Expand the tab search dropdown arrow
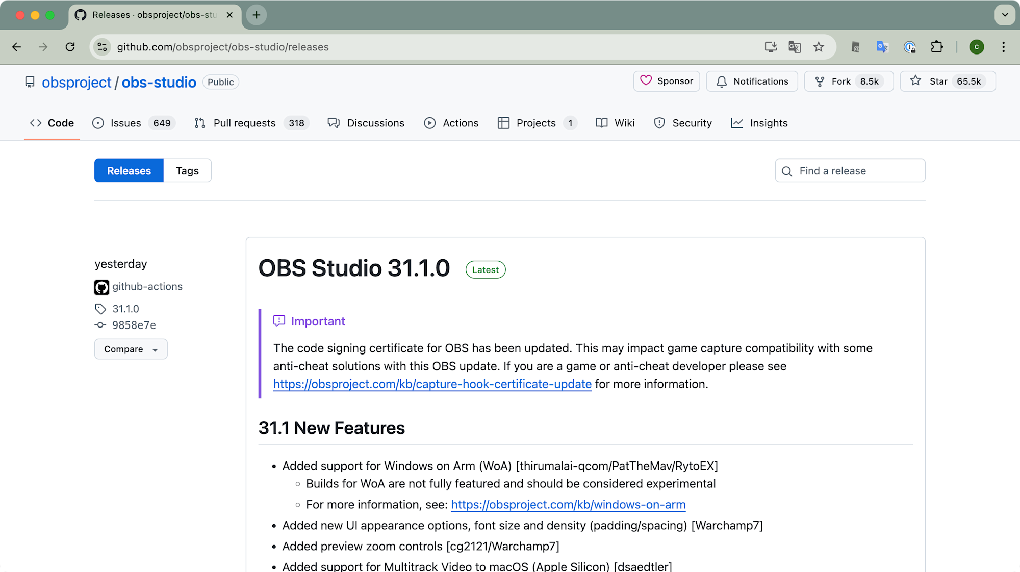This screenshot has height=572, width=1020. pyautogui.click(x=1005, y=15)
